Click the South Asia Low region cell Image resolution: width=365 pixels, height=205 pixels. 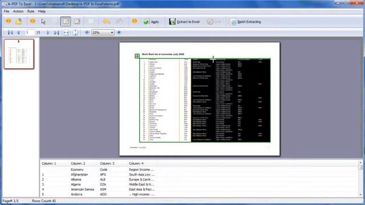tap(142, 175)
